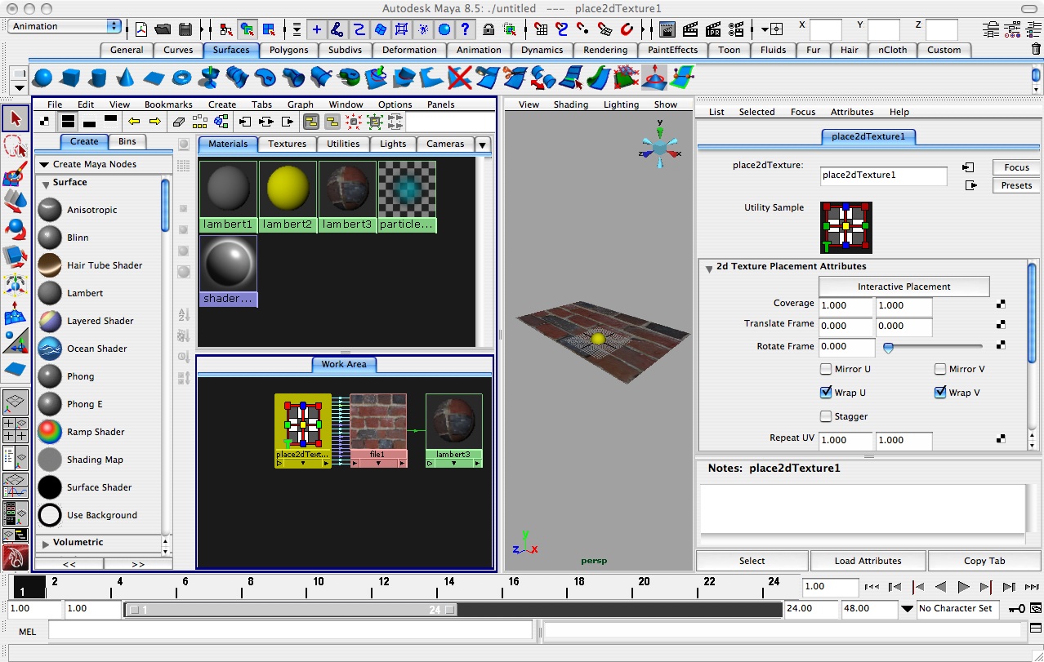Uncheck the Wrap V checkbox
The height and width of the screenshot is (662, 1044).
[940, 393]
